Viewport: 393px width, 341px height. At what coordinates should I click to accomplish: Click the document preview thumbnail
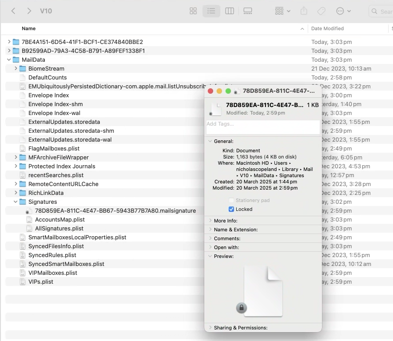coord(263,291)
